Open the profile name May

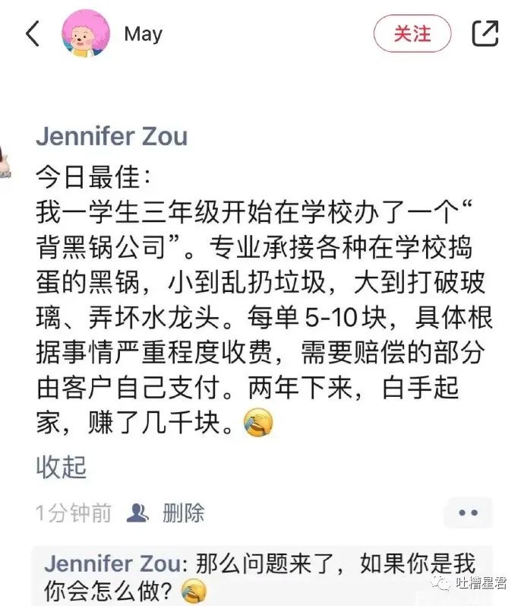[x=144, y=34]
